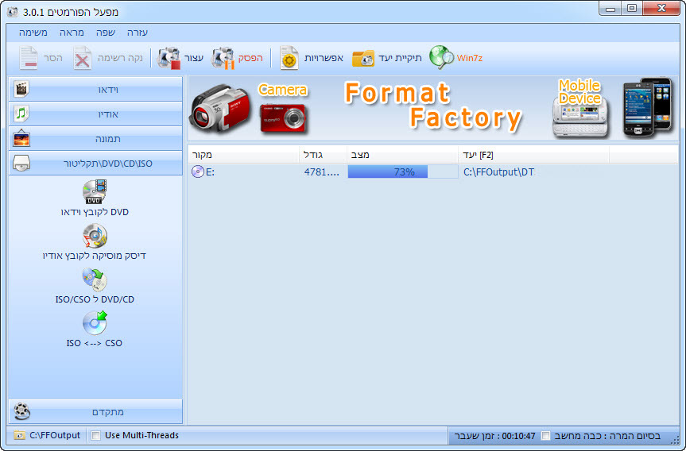686x451 pixels.
Task: Click the Win7z link text
Action: click(470, 58)
